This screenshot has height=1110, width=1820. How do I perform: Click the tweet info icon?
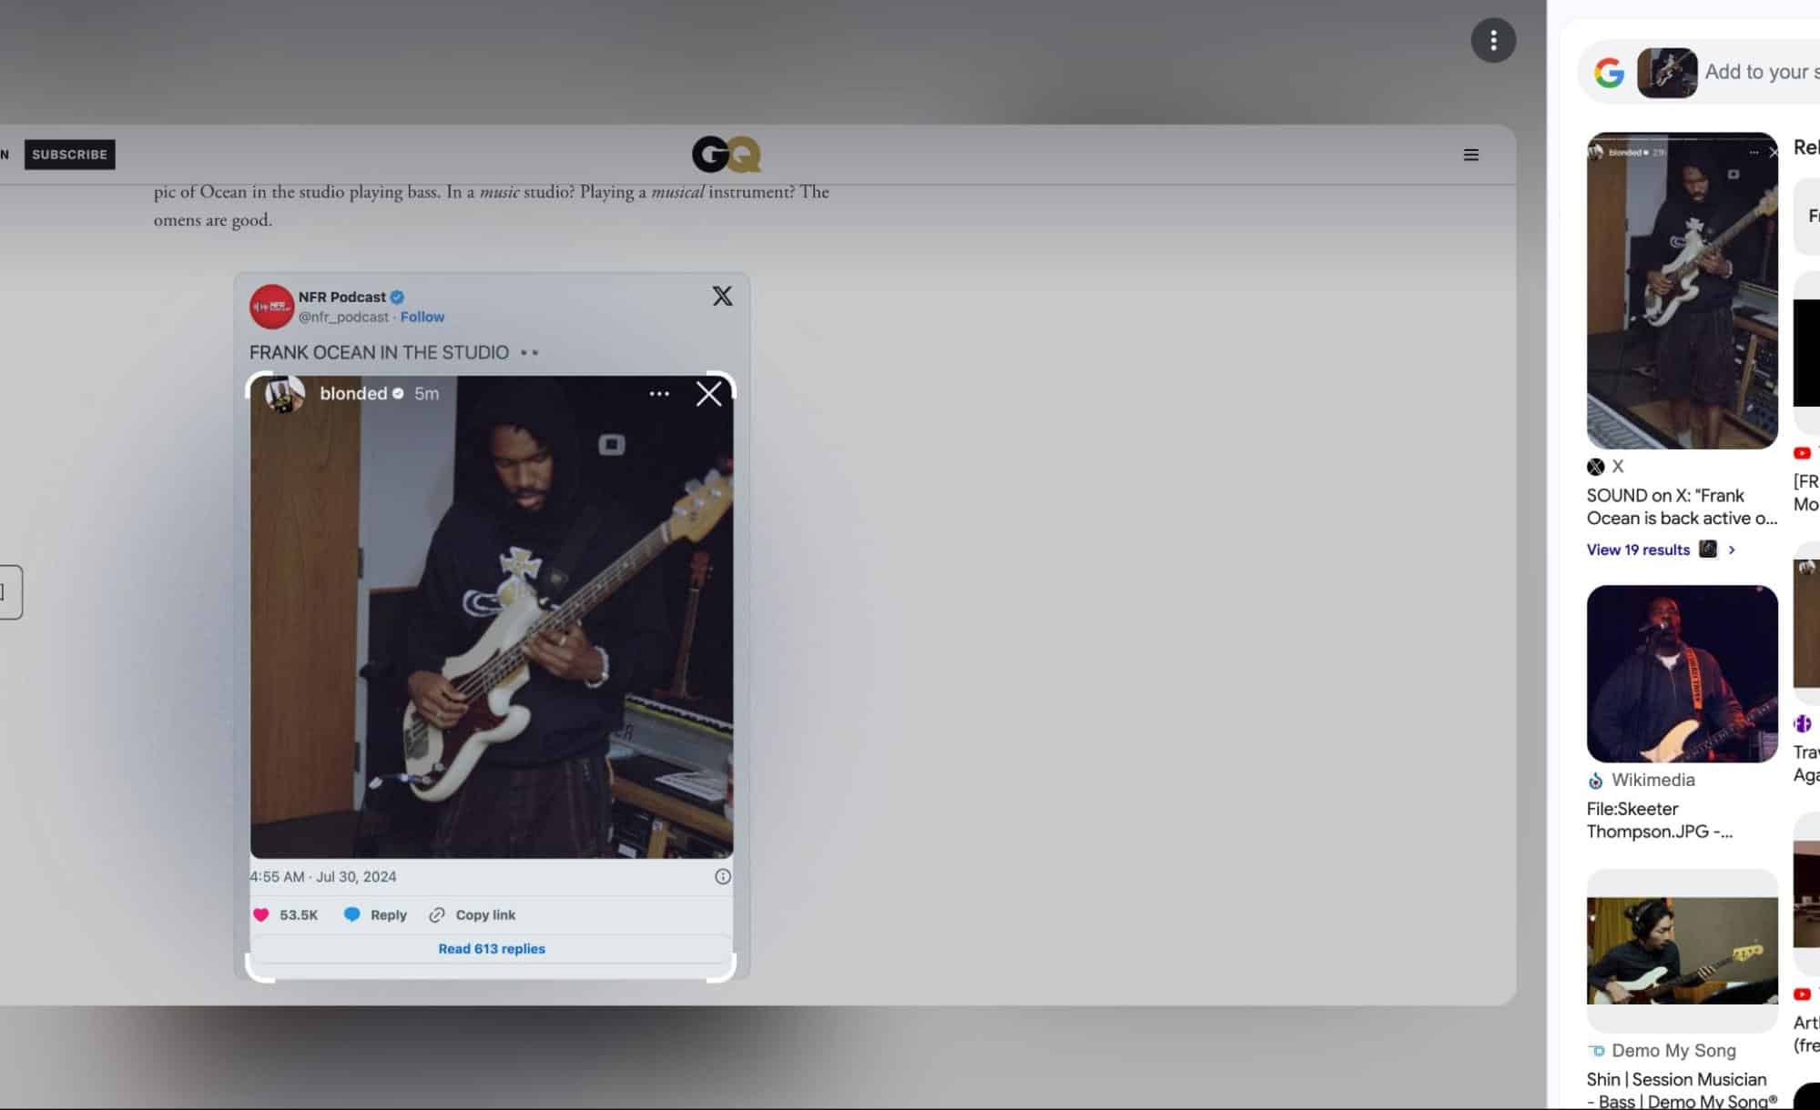click(x=723, y=877)
